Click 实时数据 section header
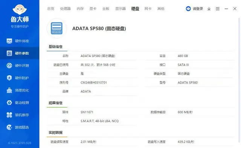The width and height of the screenshot is (241, 148). pyautogui.click(x=55, y=133)
